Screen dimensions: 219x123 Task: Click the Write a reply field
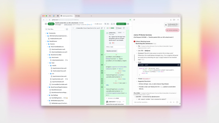pyautogui.click(x=115, y=47)
